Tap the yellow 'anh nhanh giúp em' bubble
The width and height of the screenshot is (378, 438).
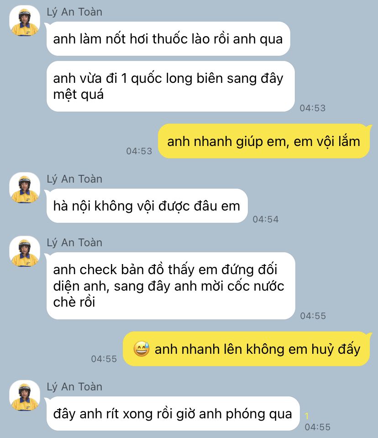265,141
